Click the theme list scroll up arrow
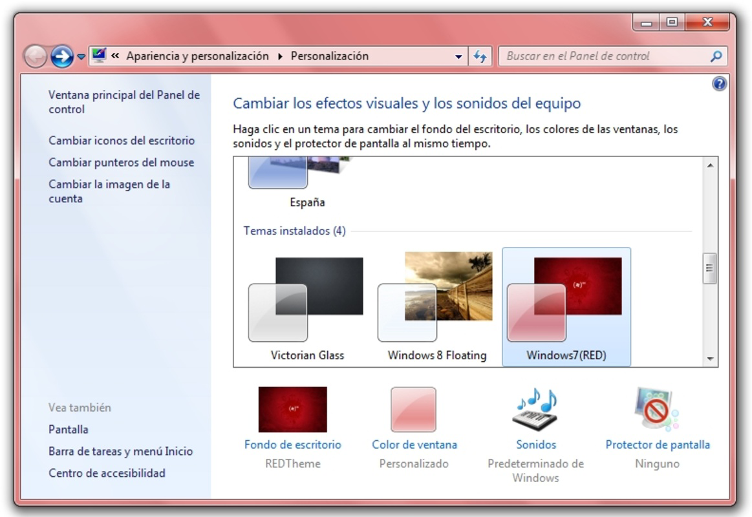Image resolution: width=752 pixels, height=517 pixels. coord(710,165)
